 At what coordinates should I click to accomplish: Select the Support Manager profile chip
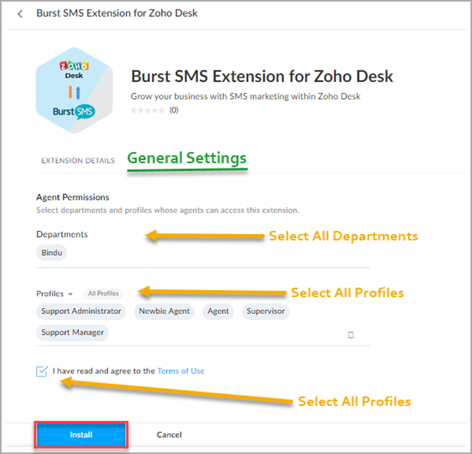72,332
